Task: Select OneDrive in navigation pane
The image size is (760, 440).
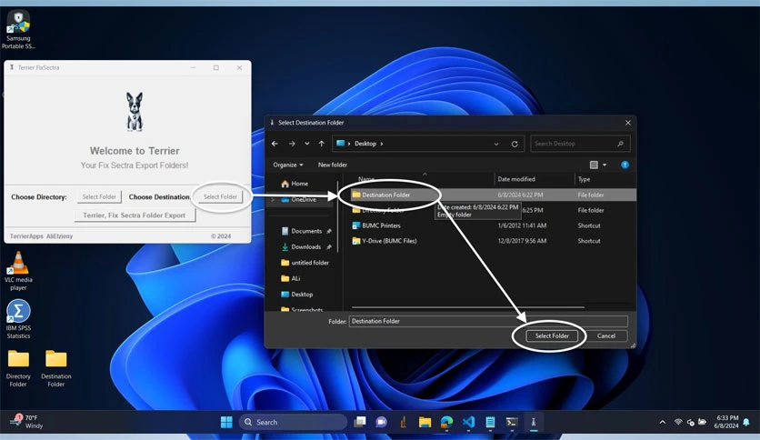Action: (x=299, y=199)
